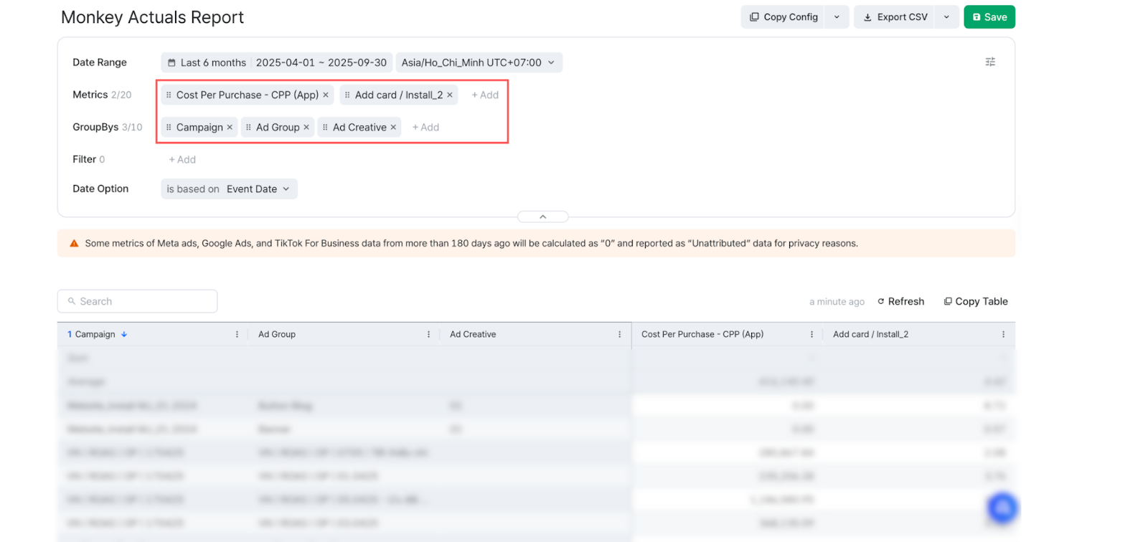Remove the Campaign group-by chip
Screen dimensions: 1148x542
[230, 128]
